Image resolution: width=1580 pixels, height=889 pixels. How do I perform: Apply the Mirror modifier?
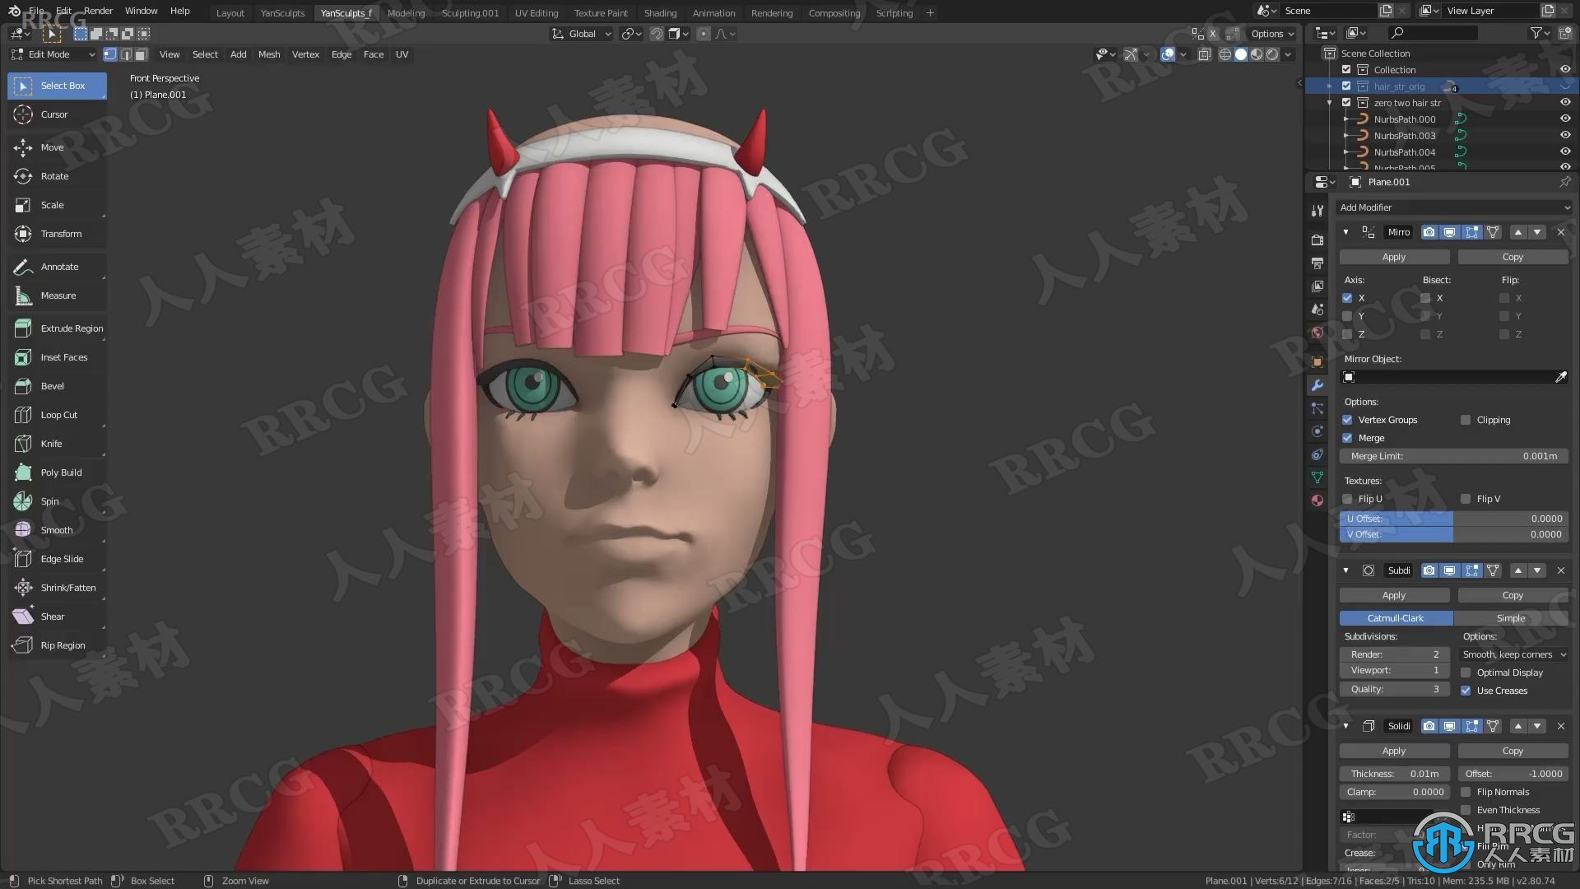pyautogui.click(x=1394, y=257)
